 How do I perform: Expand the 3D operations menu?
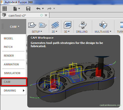(67, 32)
